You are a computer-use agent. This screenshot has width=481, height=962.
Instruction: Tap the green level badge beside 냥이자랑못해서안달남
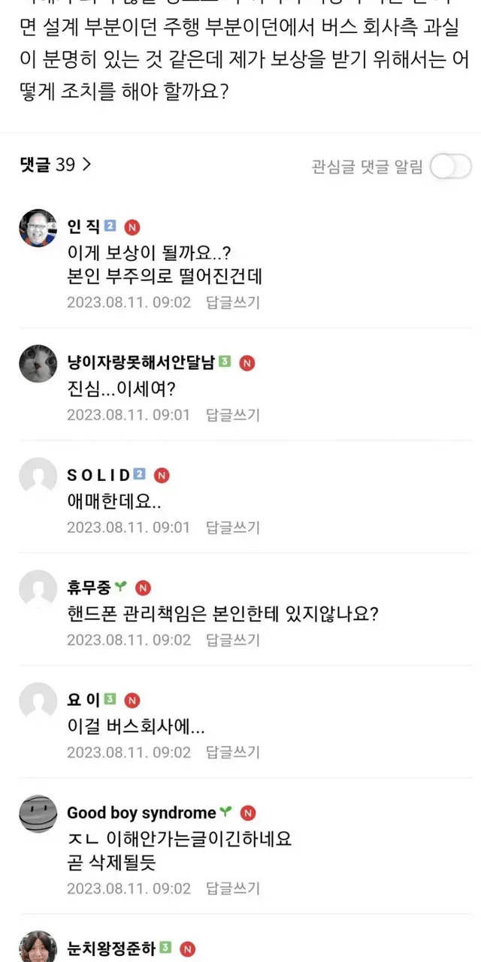225,362
